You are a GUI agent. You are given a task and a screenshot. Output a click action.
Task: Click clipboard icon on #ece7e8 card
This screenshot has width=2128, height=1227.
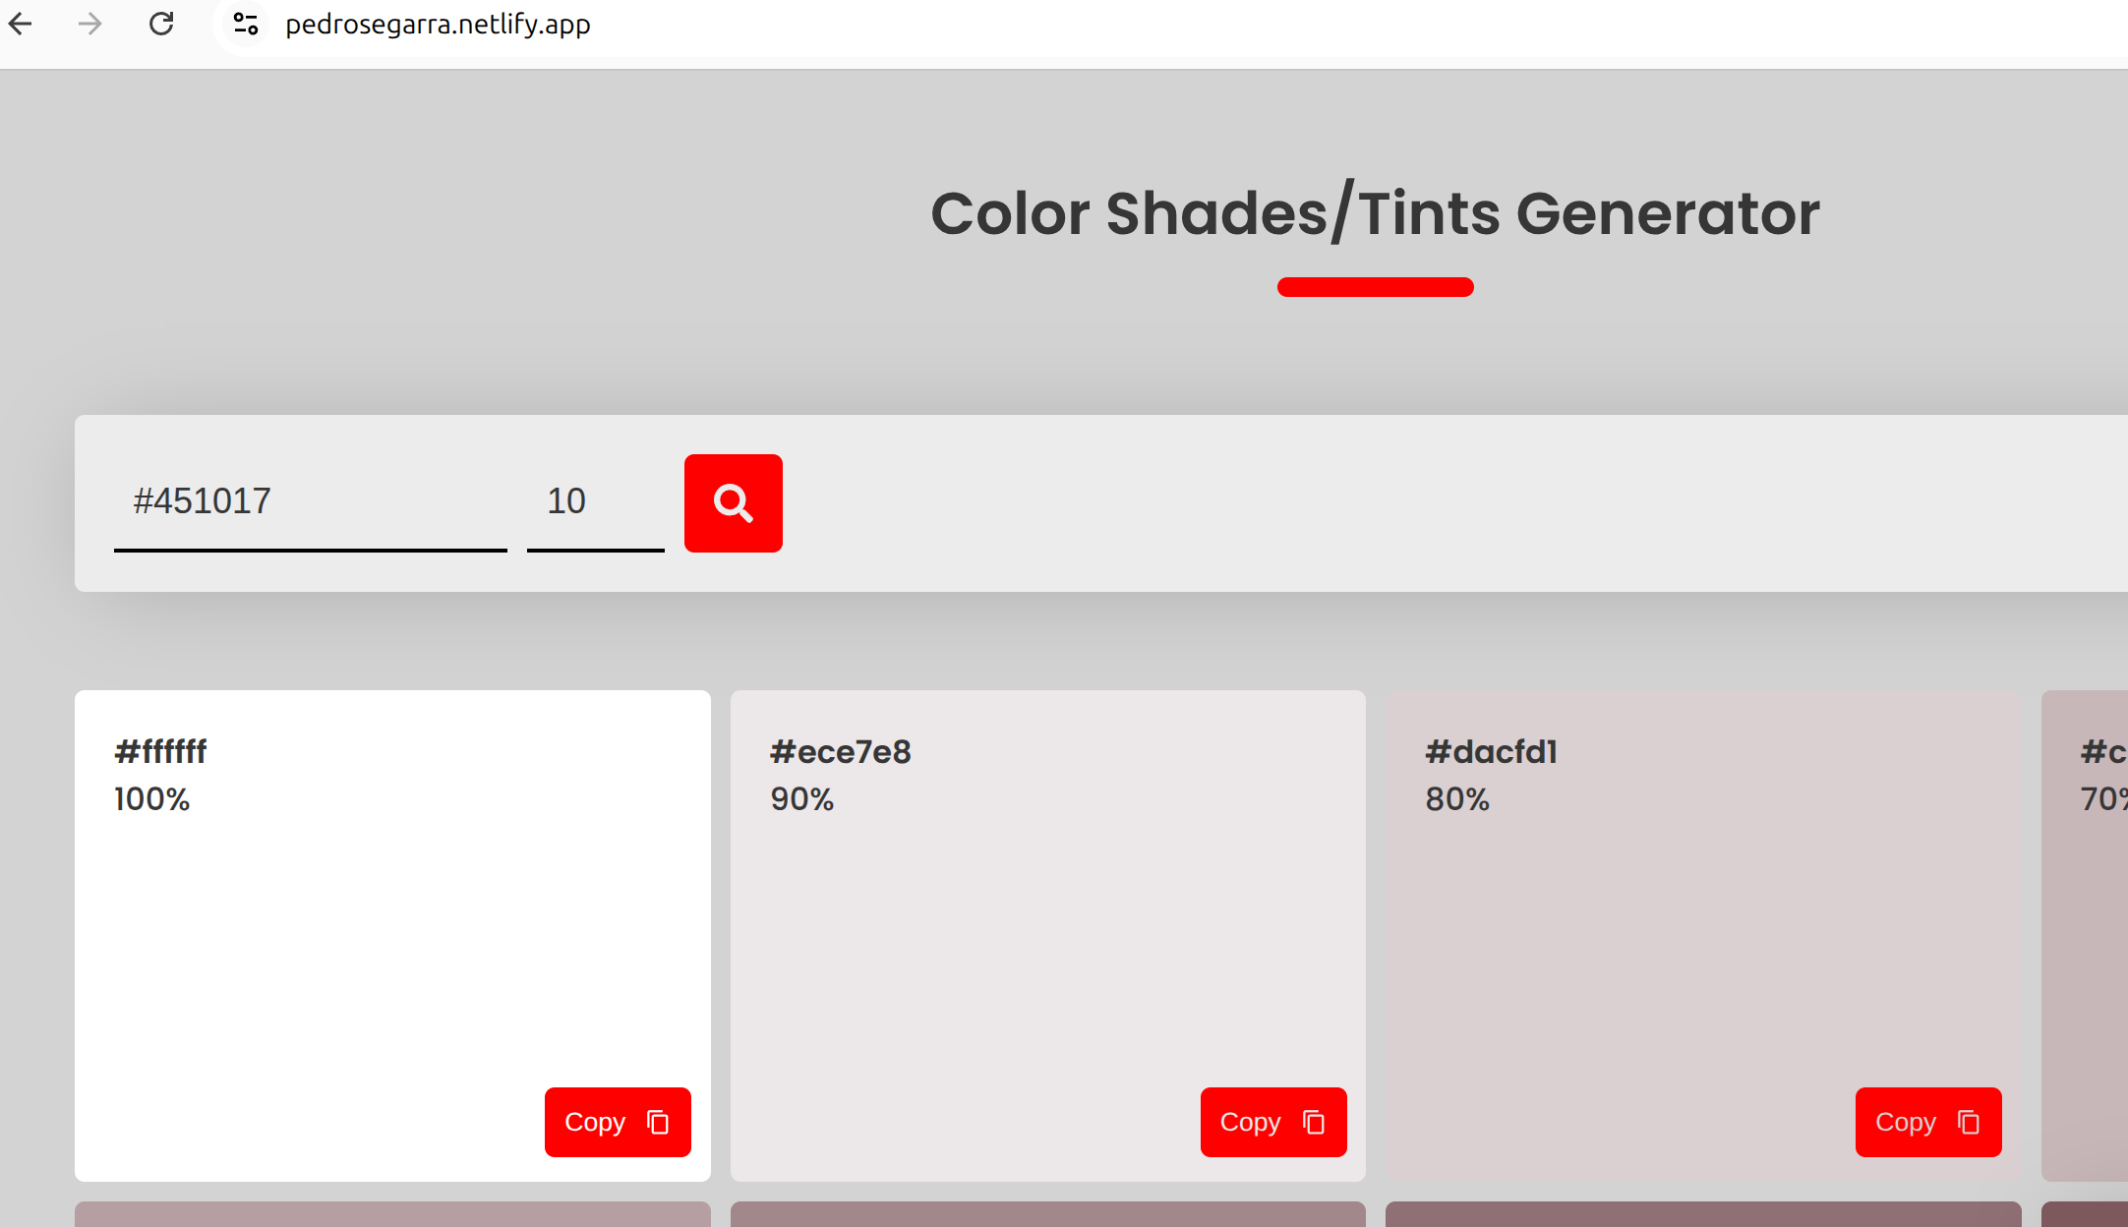(1314, 1122)
